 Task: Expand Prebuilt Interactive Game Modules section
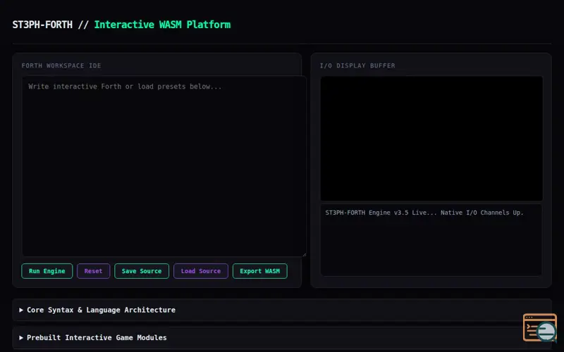click(281, 338)
